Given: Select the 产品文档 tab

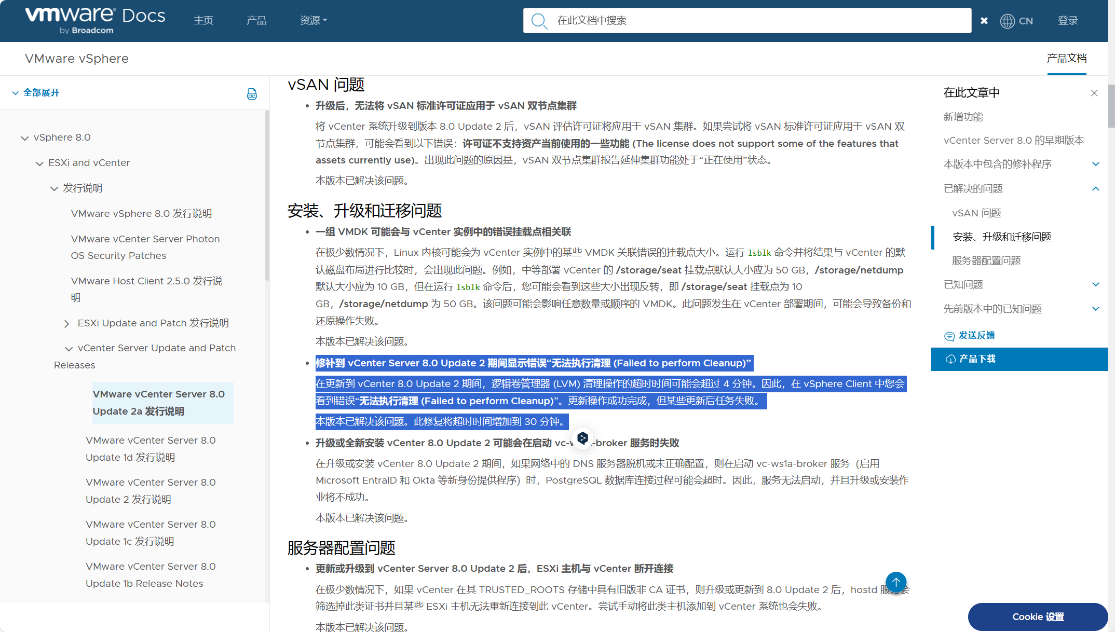Looking at the screenshot, I should [x=1067, y=59].
